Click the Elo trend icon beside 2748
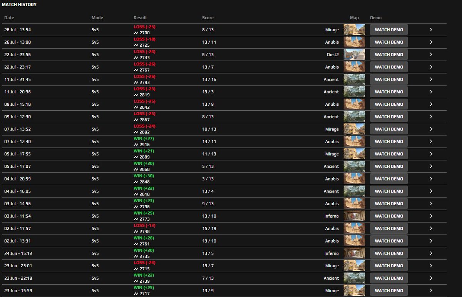Viewport: 462px width, 297px height. (136, 231)
